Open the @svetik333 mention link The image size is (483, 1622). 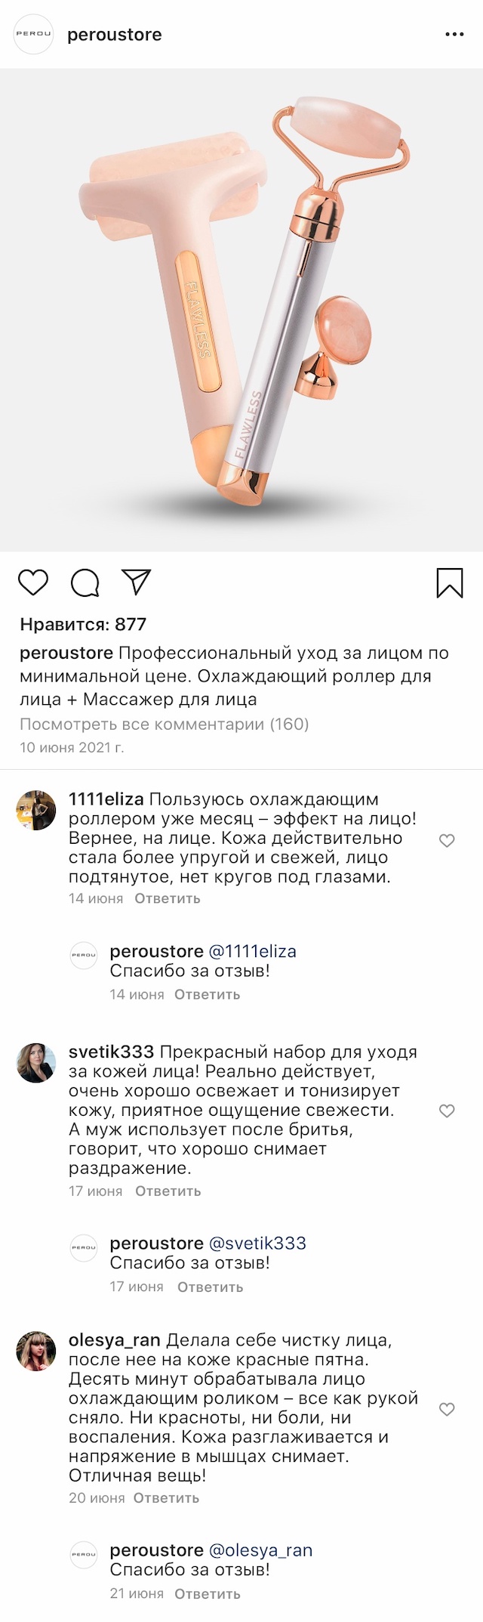tap(257, 1244)
